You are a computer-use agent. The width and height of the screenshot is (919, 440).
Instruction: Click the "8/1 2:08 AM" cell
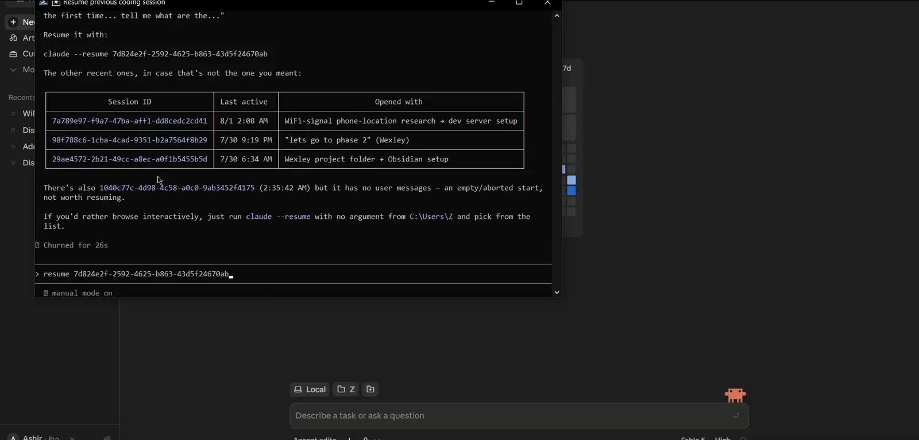tap(246, 121)
